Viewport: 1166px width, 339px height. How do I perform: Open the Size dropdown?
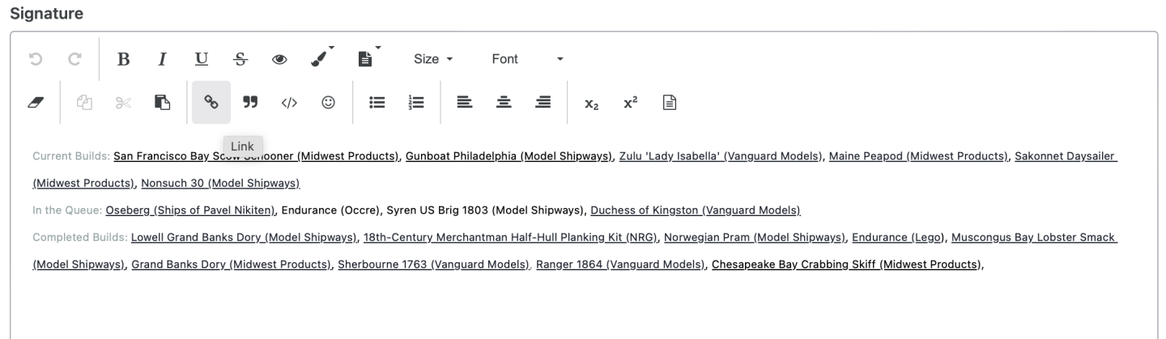coord(433,59)
